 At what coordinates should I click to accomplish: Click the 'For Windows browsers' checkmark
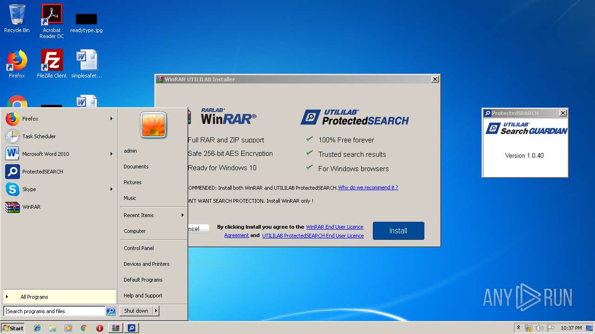(309, 168)
